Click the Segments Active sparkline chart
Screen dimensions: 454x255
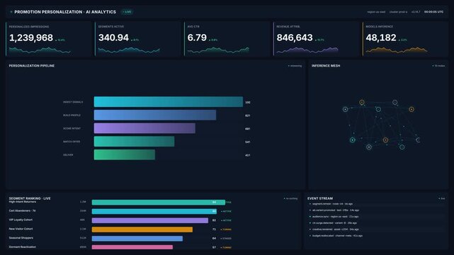pos(129,50)
